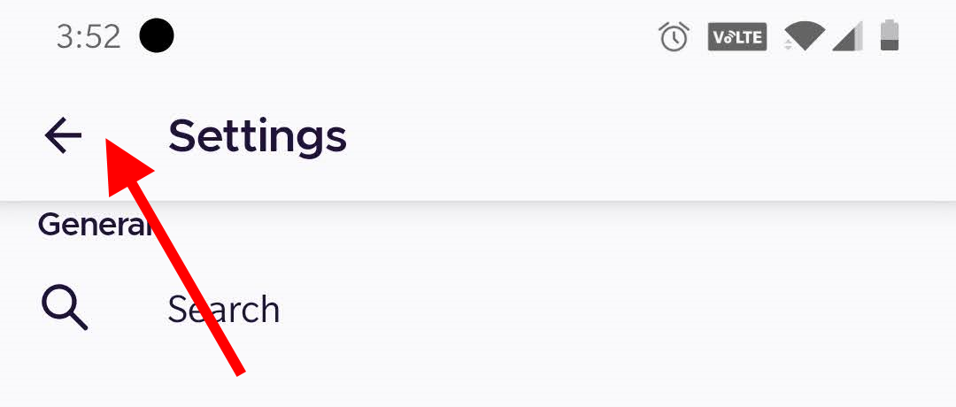Click the cellular signal strength icon
The width and height of the screenshot is (956, 407).
tap(847, 37)
